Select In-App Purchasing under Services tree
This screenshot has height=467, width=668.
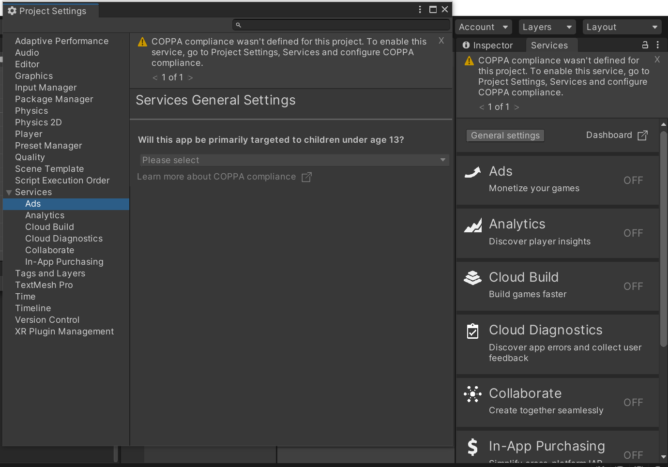[64, 262]
